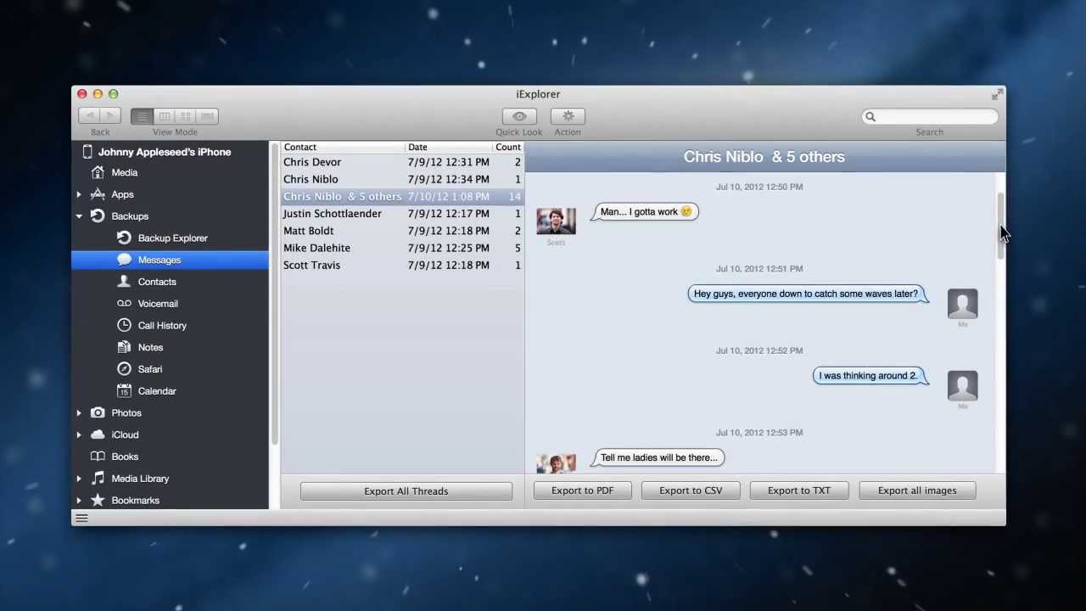Screen dimensions: 1086x611
Task: Switch to list view mode
Action: tap(142, 116)
